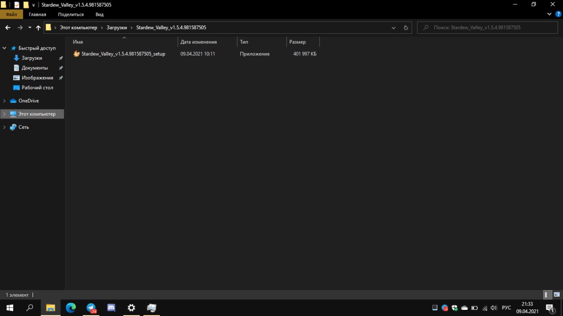Image resolution: width=563 pixels, height=316 pixels.
Task: Click the forward navigation arrow
Action: [x=20, y=28]
